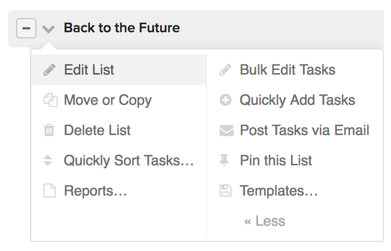Select the Delete List menu entry
This screenshot has width=391, height=251.
coord(97,131)
